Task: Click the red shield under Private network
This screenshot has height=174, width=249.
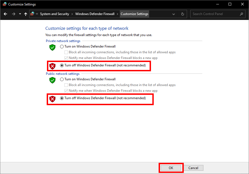Action: (x=52, y=66)
